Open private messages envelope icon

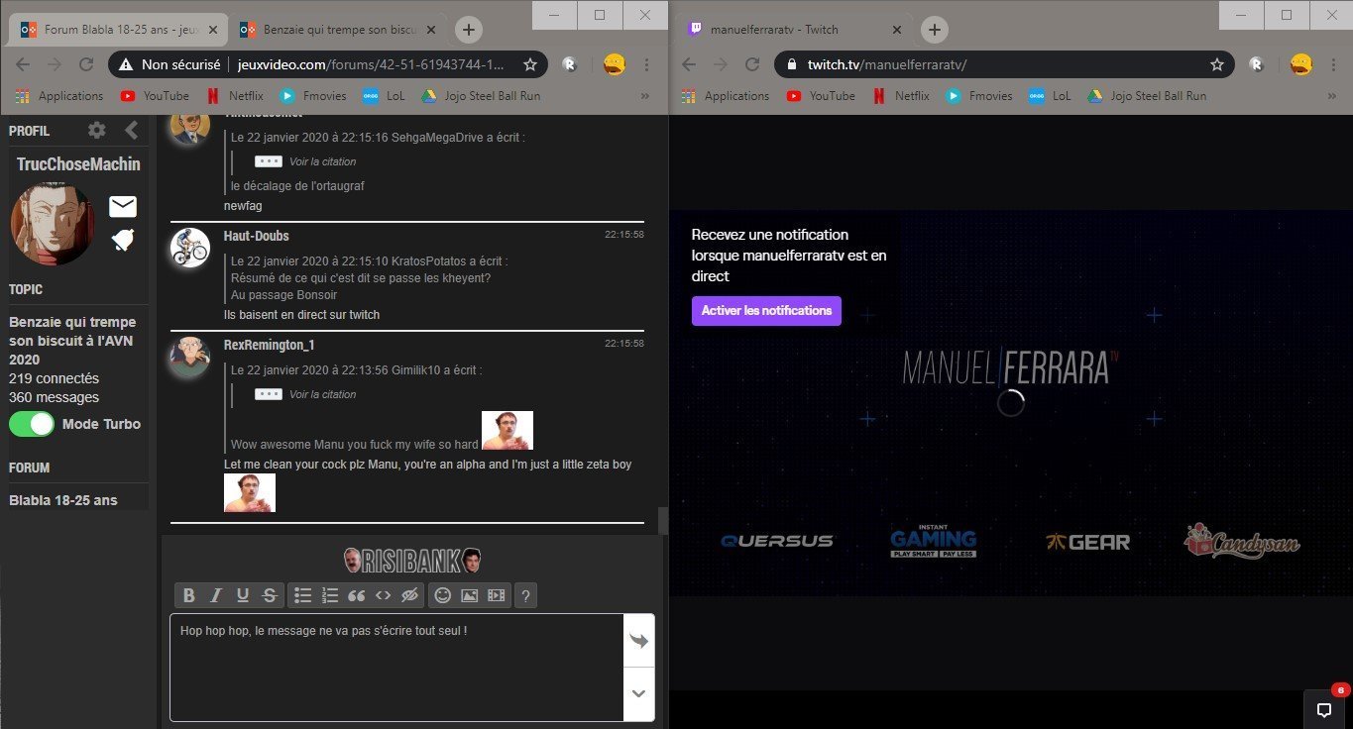[123, 206]
